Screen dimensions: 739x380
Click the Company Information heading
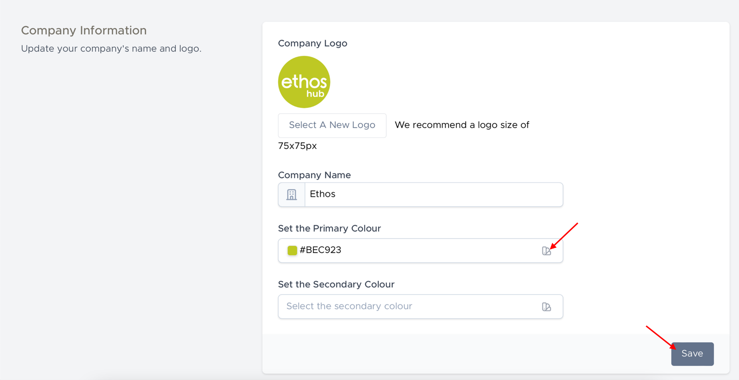coord(84,30)
